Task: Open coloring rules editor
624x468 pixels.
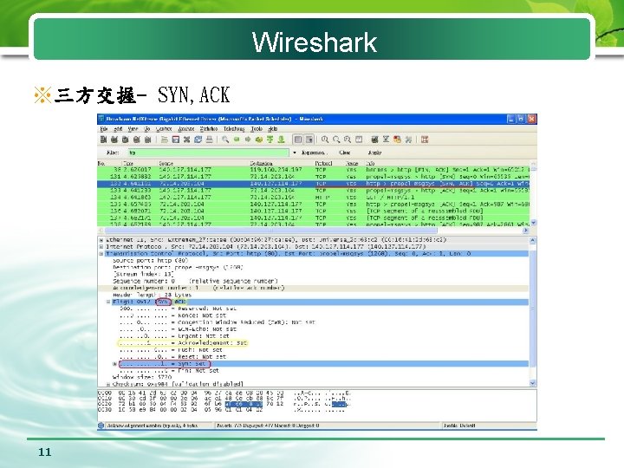Action: tap(397, 140)
